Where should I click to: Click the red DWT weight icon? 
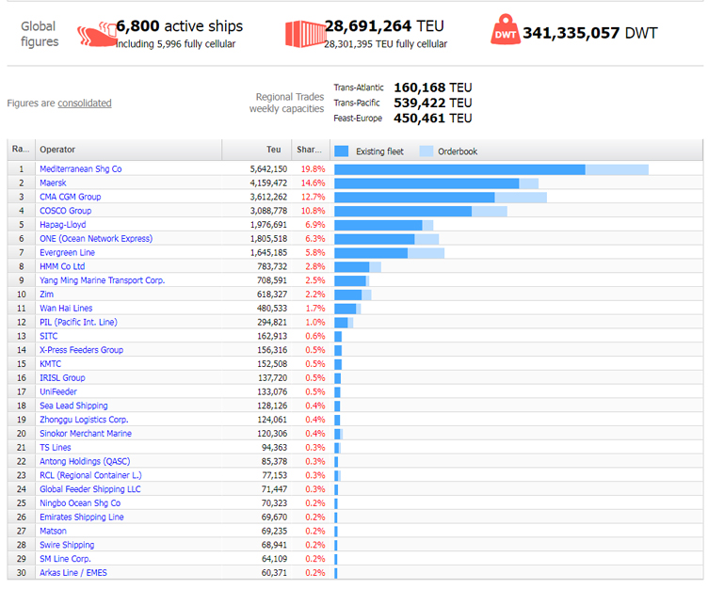point(506,29)
